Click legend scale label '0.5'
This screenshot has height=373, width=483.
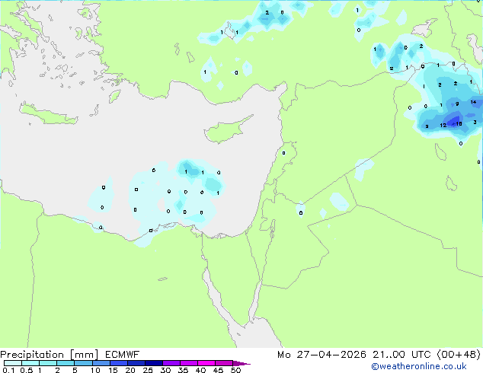[26, 370]
